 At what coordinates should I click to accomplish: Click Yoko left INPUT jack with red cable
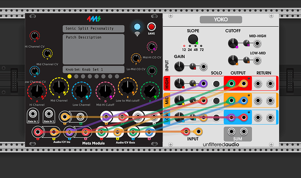click(x=186, y=131)
